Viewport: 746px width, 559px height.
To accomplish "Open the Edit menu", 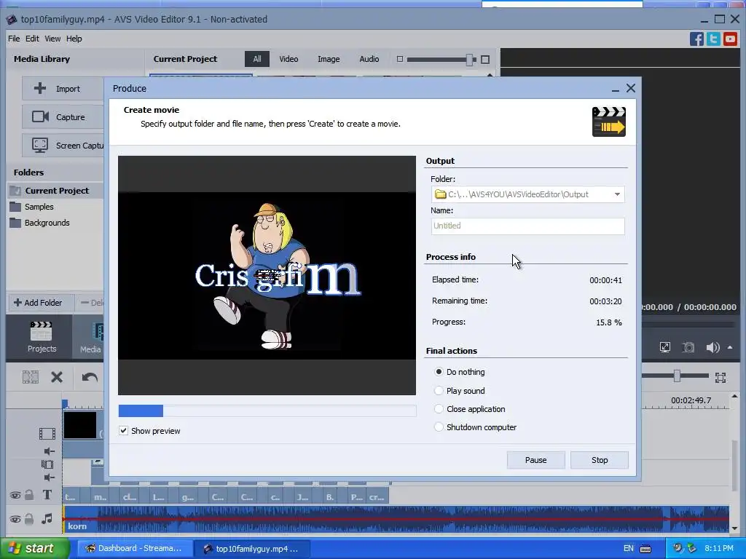I will tap(32, 39).
